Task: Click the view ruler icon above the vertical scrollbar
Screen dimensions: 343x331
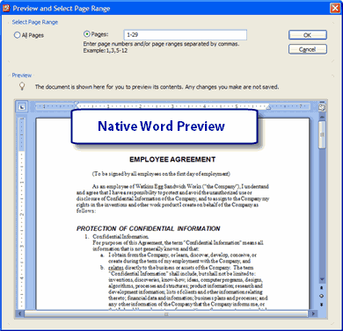Action: pyautogui.click(x=322, y=107)
